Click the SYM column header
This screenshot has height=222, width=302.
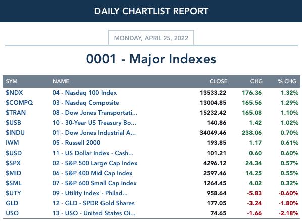click(12, 81)
